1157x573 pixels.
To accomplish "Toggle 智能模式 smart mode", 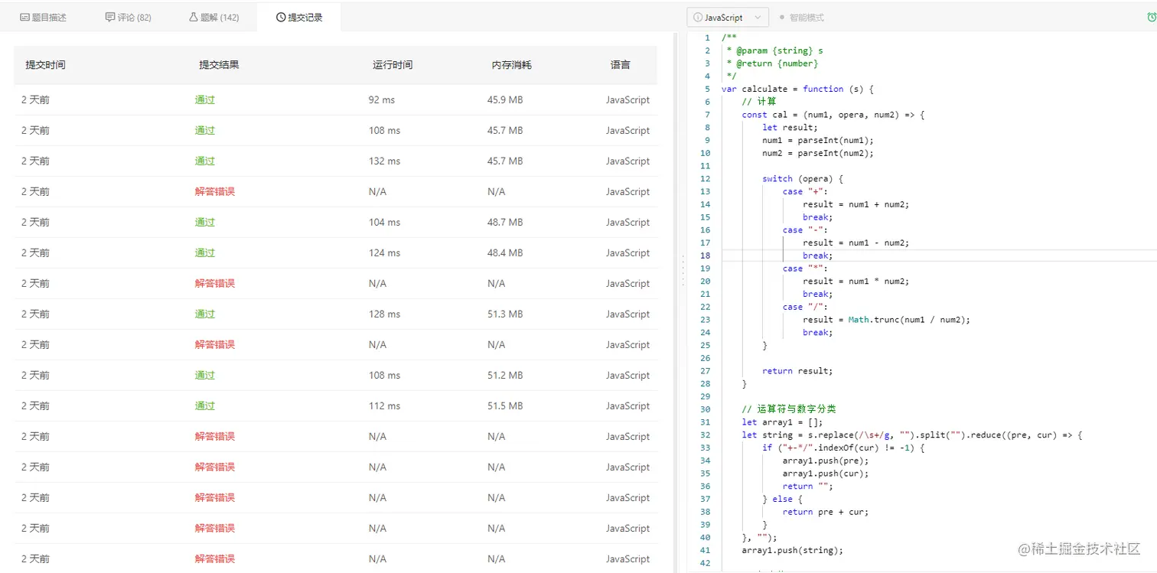I will pos(801,18).
